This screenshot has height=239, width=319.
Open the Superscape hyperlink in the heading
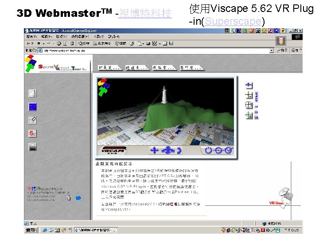coord(233,21)
